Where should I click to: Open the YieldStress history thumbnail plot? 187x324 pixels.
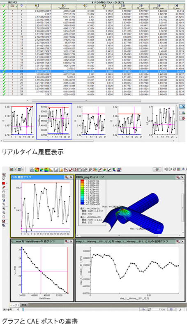[x=54, y=121]
